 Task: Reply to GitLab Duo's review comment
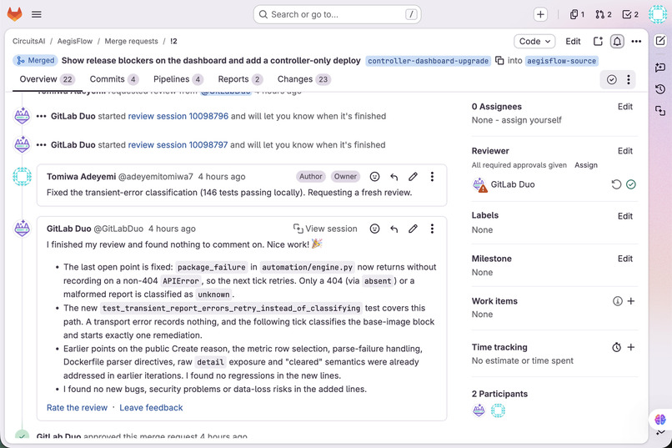pyautogui.click(x=394, y=229)
